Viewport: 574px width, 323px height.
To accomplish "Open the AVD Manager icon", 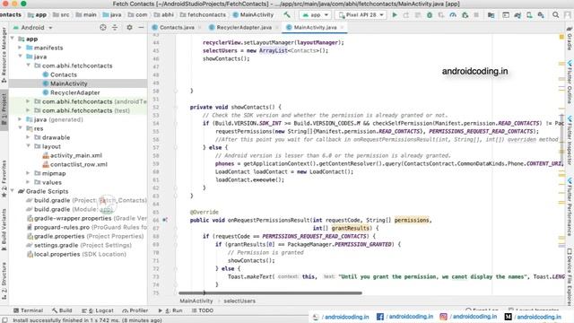I will [x=529, y=15].
